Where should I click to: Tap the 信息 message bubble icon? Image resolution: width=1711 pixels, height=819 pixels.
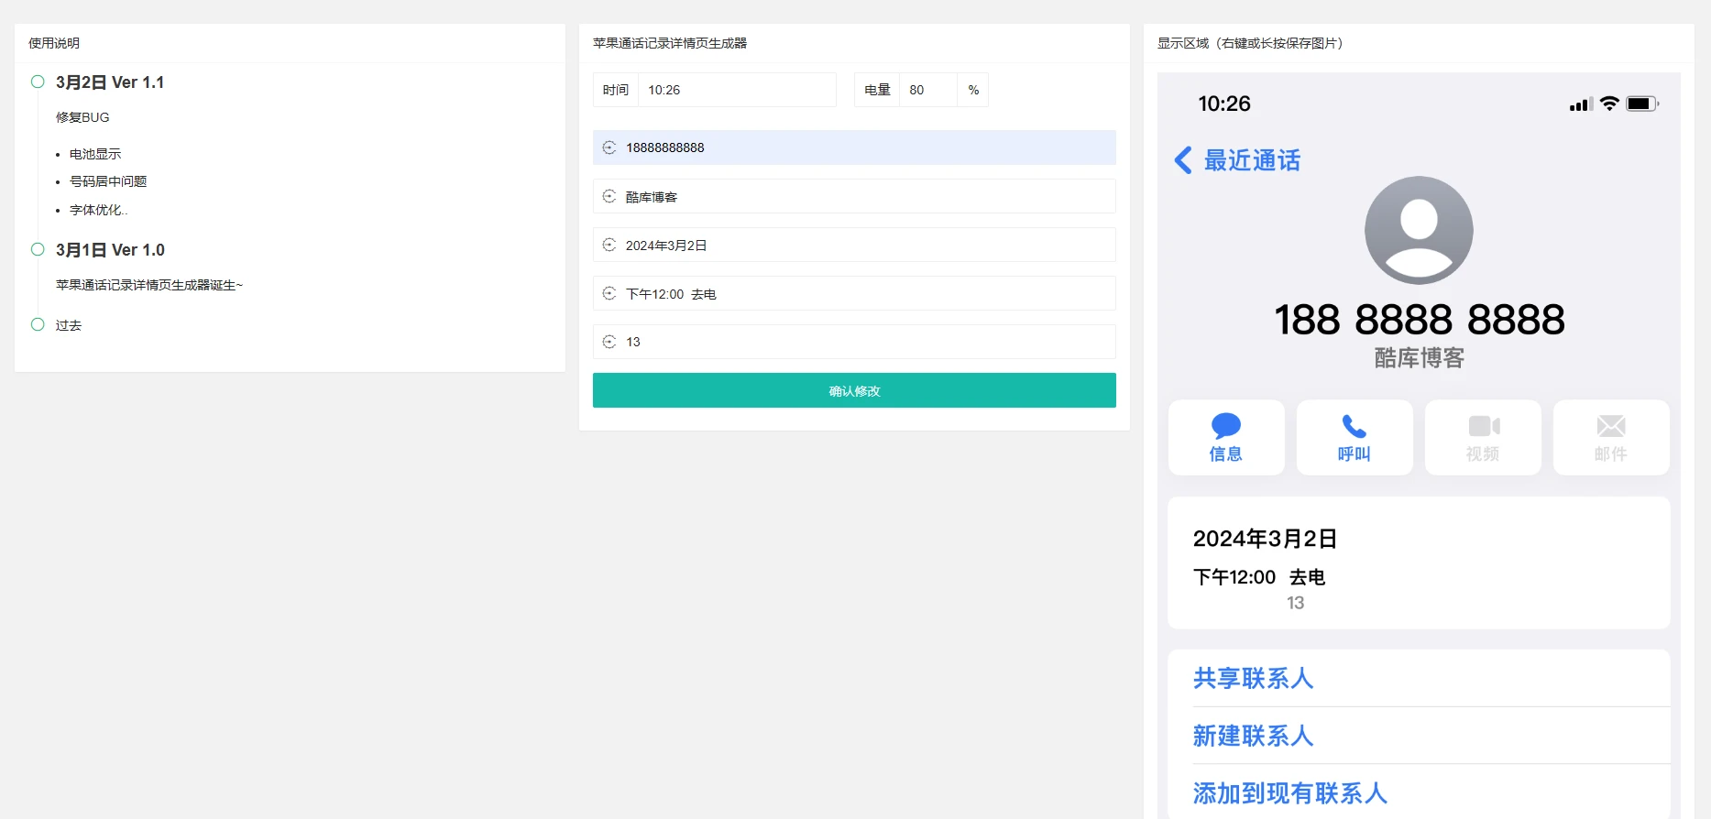click(1226, 426)
